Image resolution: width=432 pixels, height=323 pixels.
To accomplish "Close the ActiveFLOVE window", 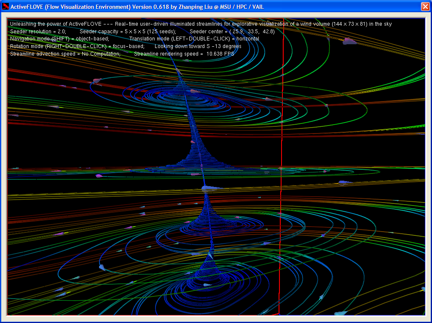I will coord(425,7).
